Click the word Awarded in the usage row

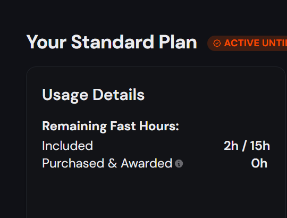coord(147,163)
